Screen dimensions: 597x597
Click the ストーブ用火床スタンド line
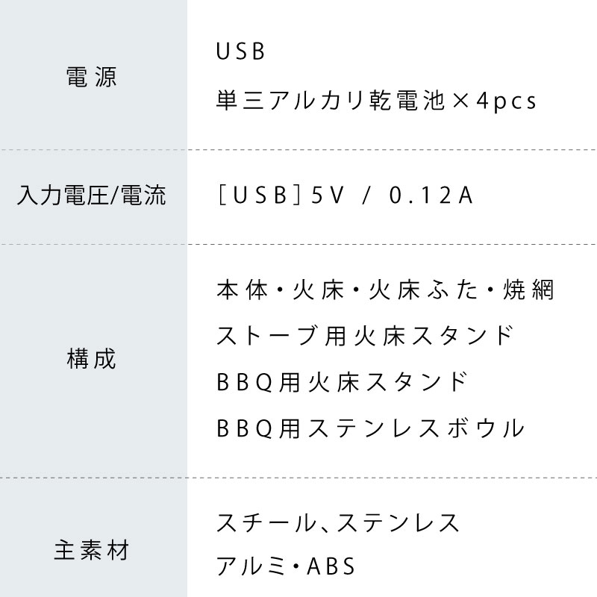pos(365,336)
